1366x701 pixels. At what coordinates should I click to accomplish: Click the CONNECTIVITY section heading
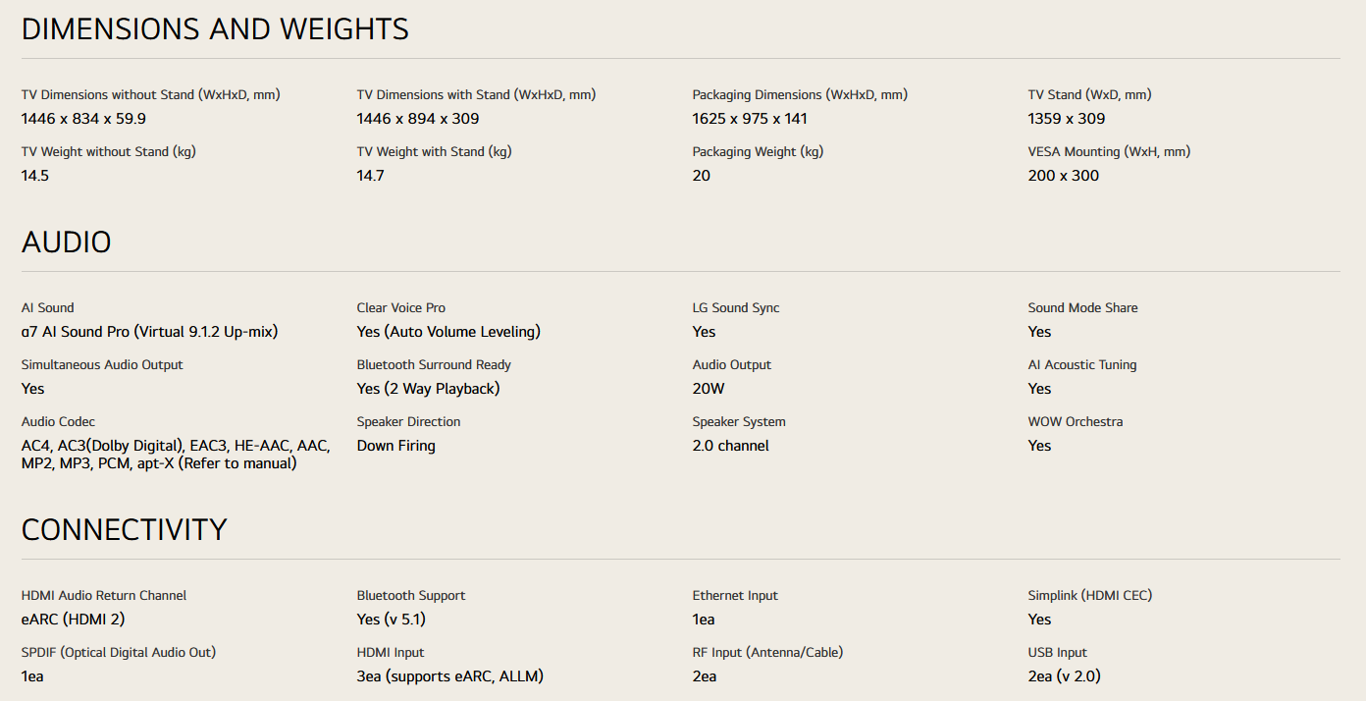pyautogui.click(x=124, y=530)
